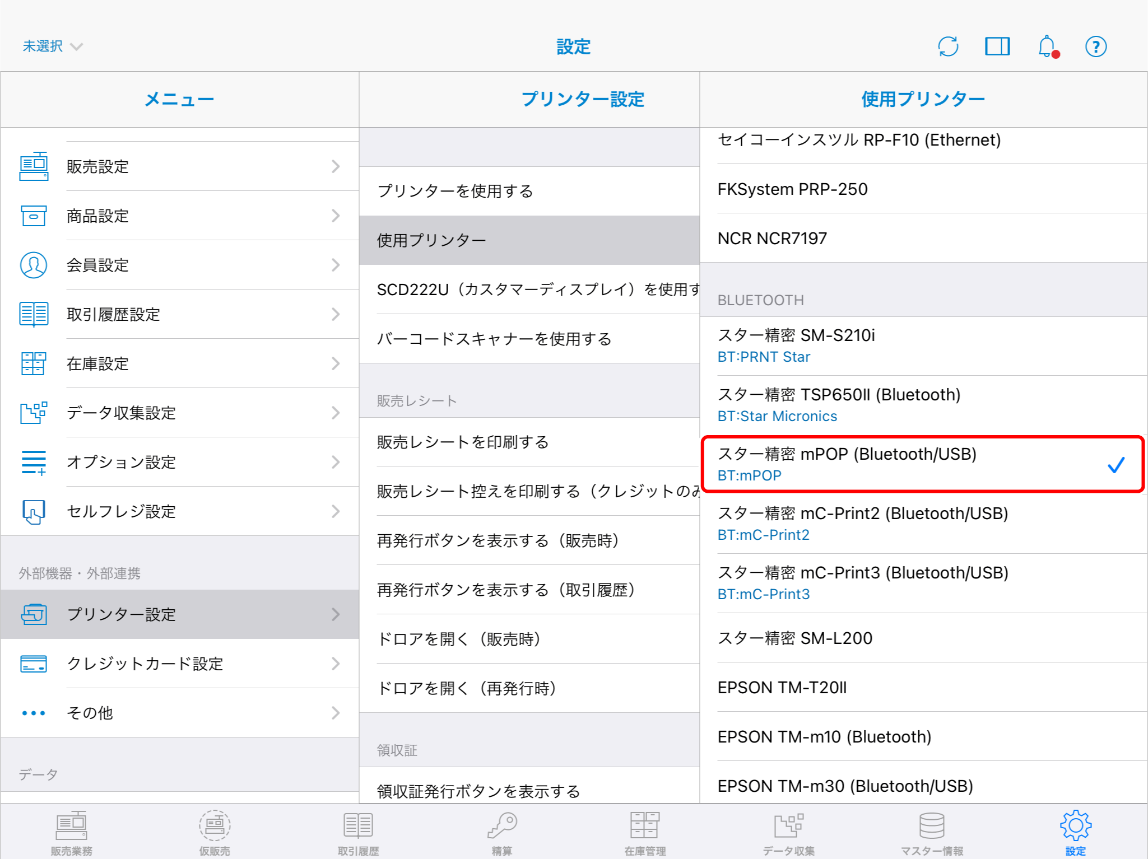Image resolution: width=1148 pixels, height=859 pixels.
Task: Expand オプション設定 row chevron
Action: tap(336, 462)
